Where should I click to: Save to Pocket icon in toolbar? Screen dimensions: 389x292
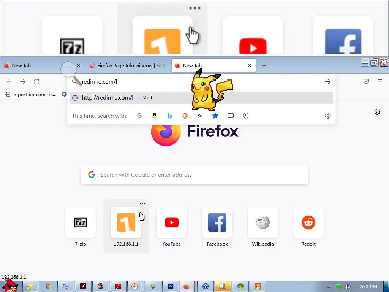pos(366,81)
